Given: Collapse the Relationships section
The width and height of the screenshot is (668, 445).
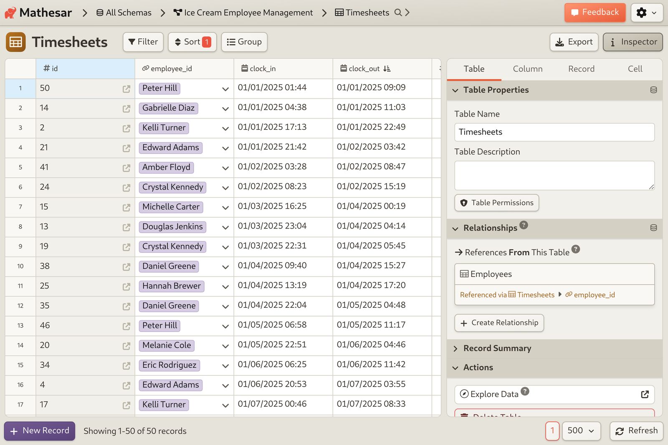Looking at the screenshot, I should click(554, 228).
